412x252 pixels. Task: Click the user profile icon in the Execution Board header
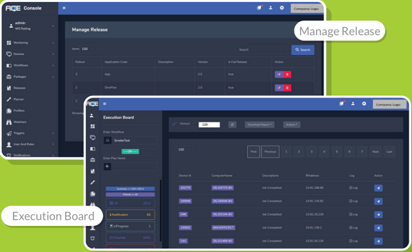(353, 104)
